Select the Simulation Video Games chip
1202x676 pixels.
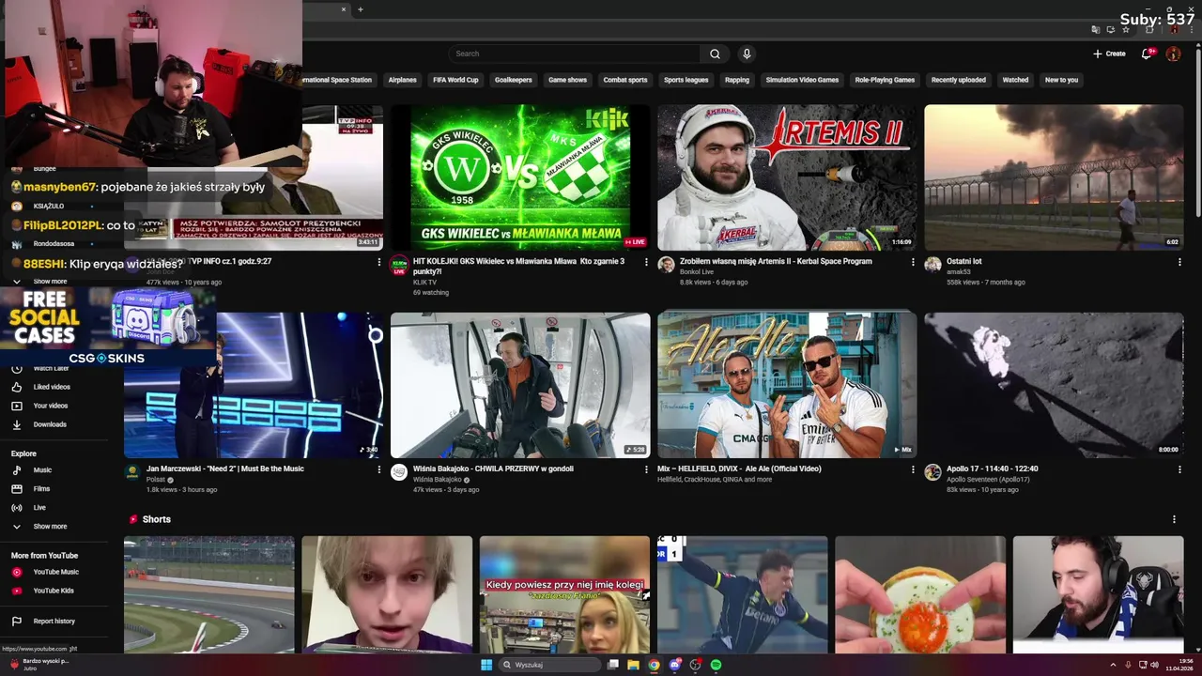pos(802,80)
